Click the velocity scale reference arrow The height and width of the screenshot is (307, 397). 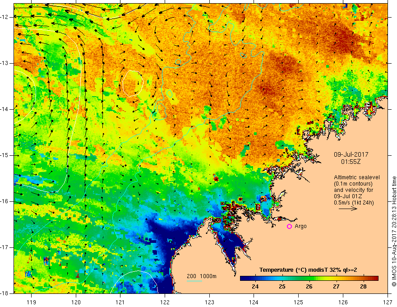(348, 209)
